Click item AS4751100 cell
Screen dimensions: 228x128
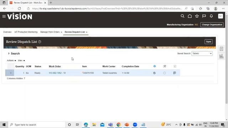88,73
